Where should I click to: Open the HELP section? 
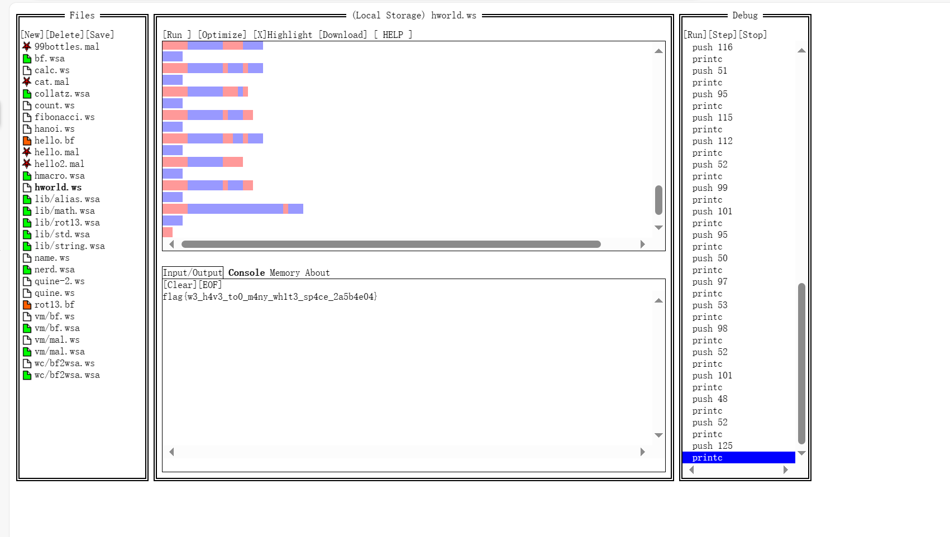tap(393, 35)
